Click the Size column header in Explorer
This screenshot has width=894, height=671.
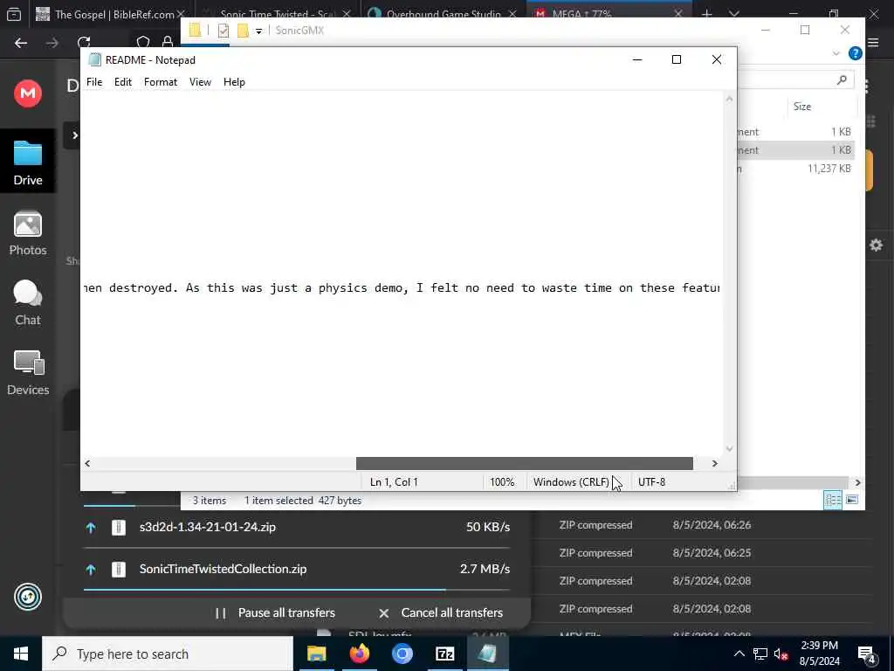pos(802,106)
